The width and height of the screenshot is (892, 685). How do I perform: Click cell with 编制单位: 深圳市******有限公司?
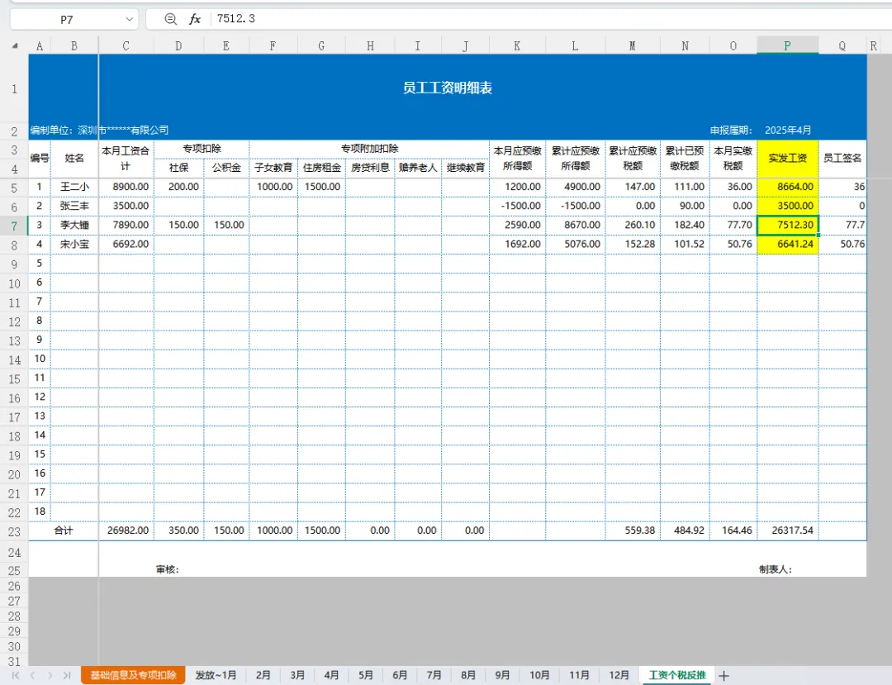(x=100, y=131)
